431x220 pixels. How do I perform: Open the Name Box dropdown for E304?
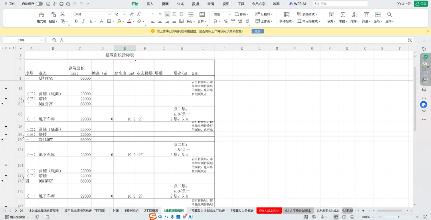(x=41, y=40)
